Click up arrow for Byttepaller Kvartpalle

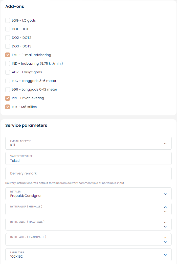(165, 237)
